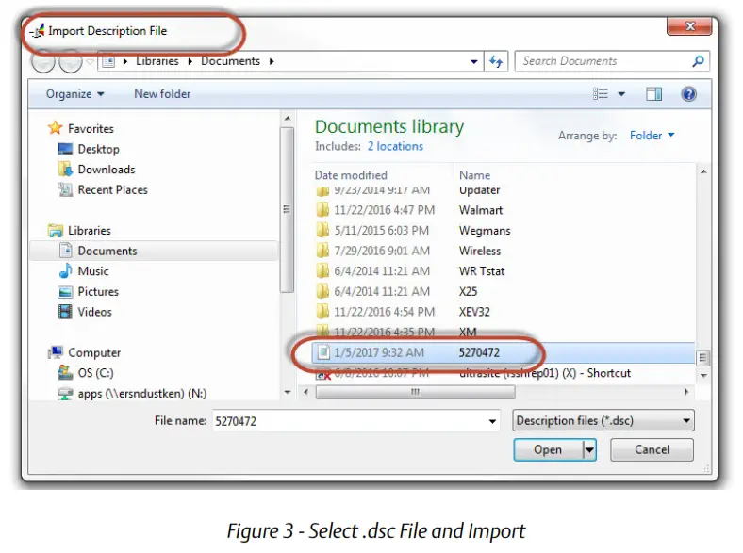Expand the arrow after the Documents breadcrumb
The image size is (743, 553).
(x=272, y=61)
